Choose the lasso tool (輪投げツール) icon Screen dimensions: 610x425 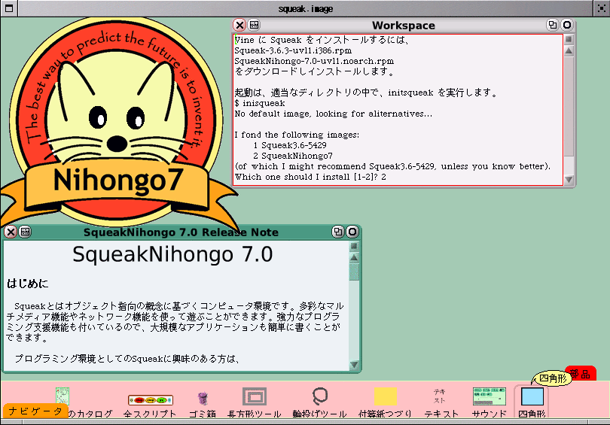[x=319, y=396]
